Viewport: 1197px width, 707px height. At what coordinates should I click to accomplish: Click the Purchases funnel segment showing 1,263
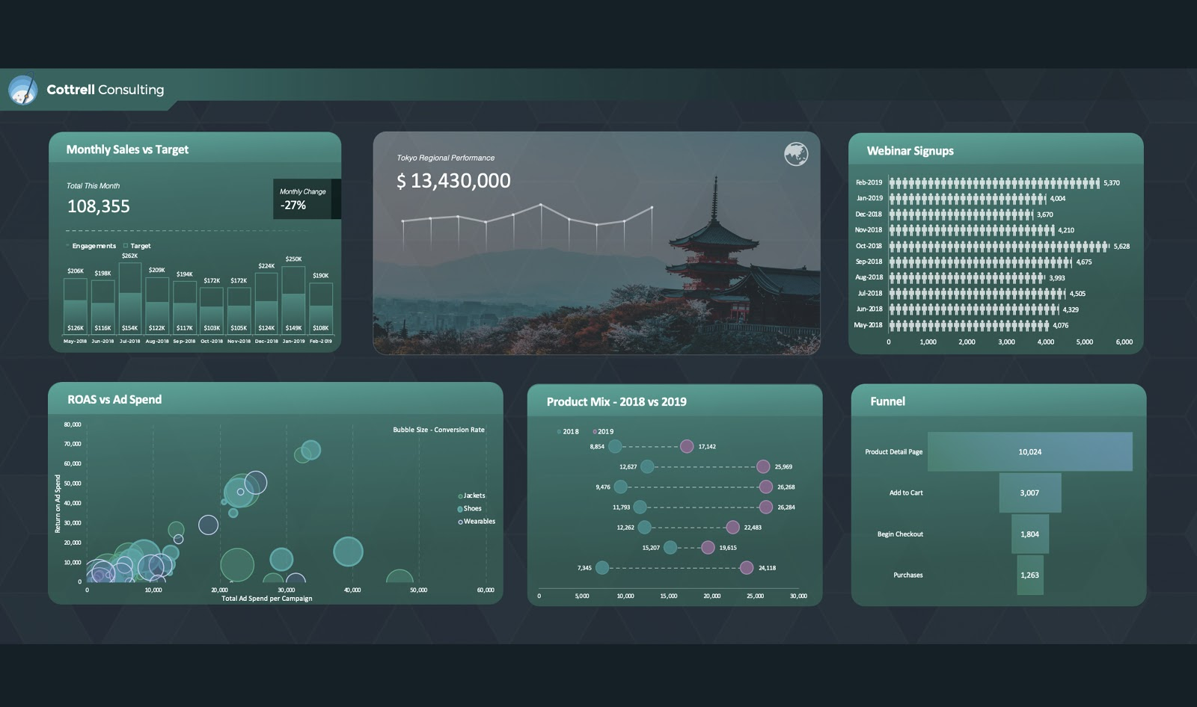point(1029,575)
